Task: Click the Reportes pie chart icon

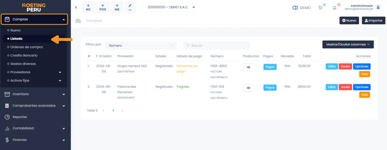Action: click(7, 117)
